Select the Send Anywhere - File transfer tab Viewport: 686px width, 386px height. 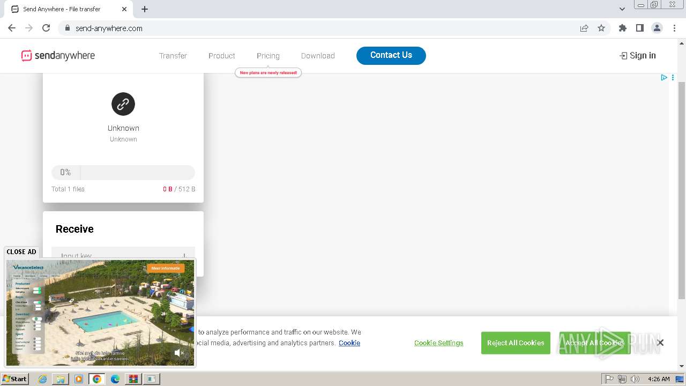(x=69, y=9)
